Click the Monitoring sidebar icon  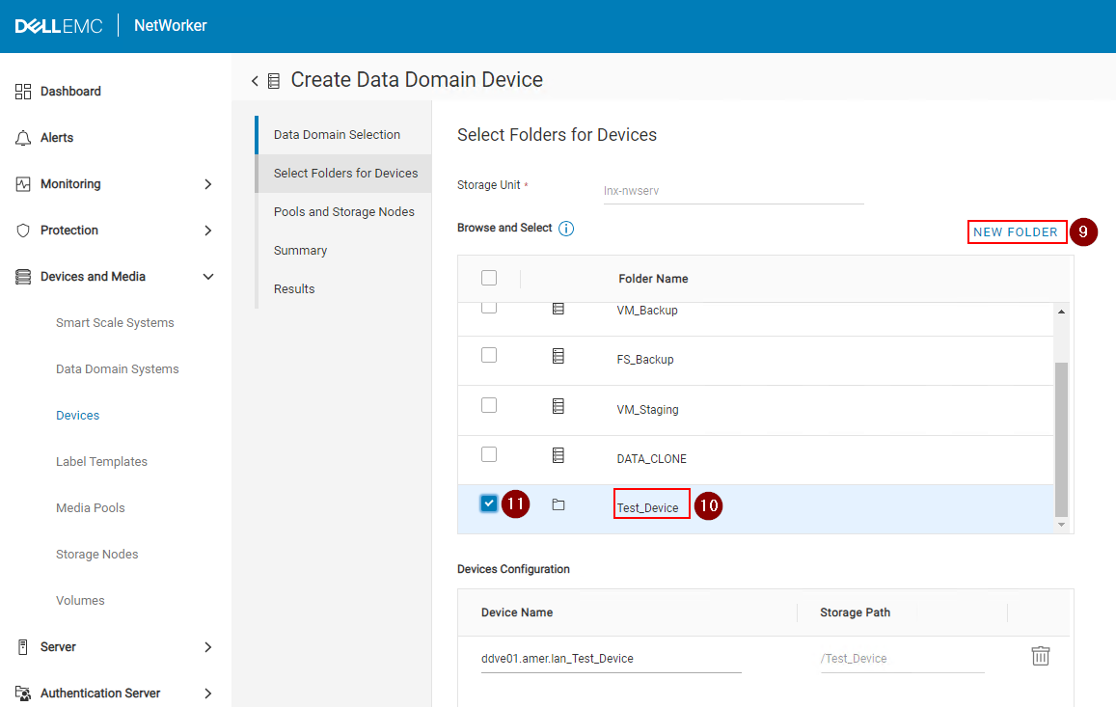pyautogui.click(x=22, y=183)
